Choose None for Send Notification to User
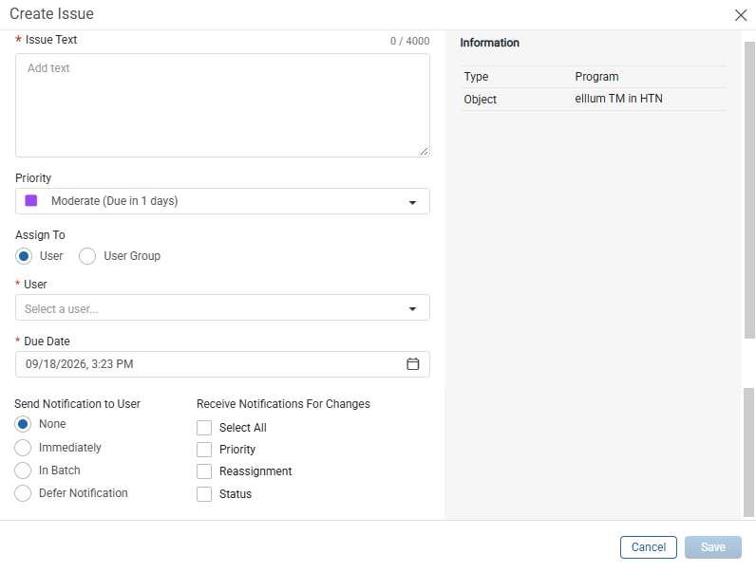Image resolution: width=756 pixels, height=572 pixels. tap(23, 424)
